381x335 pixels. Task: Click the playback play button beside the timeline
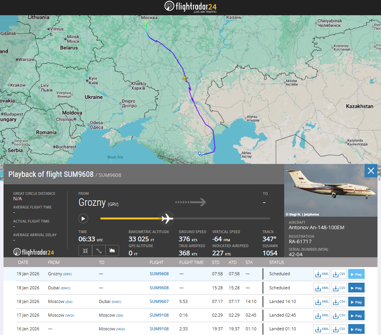click(83, 219)
